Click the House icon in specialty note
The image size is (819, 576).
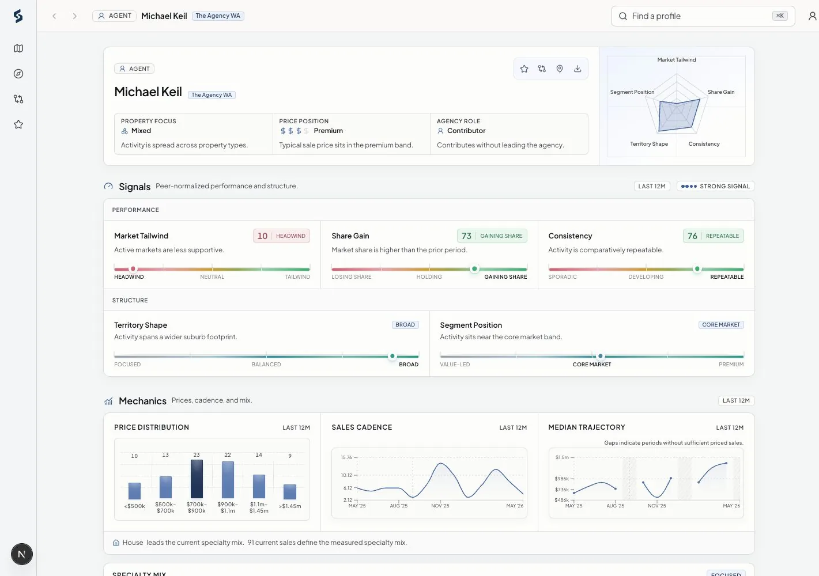(x=116, y=543)
